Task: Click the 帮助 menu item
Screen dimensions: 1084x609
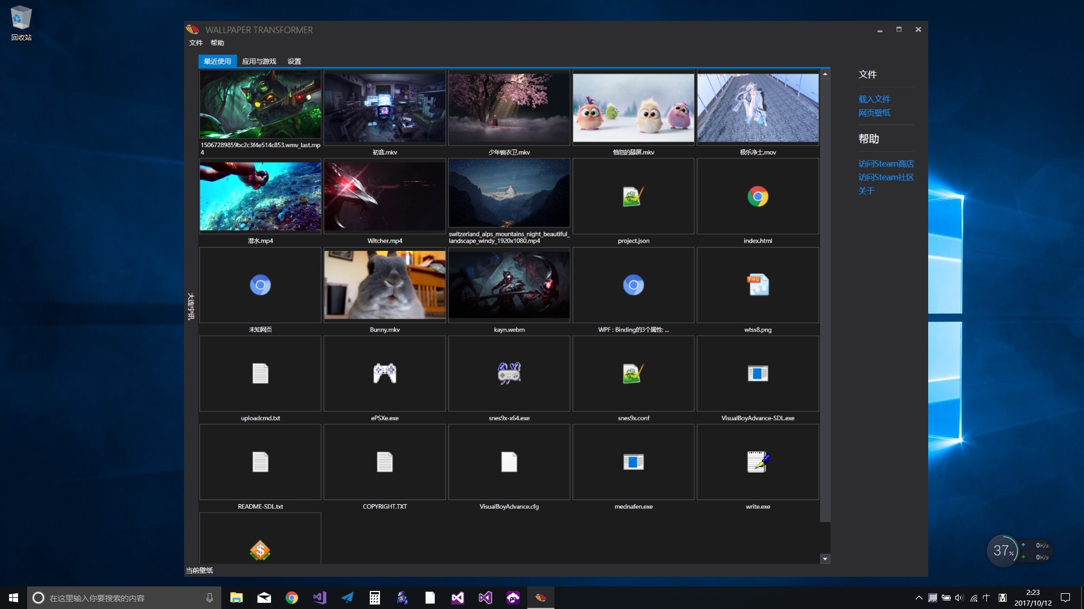Action: [x=218, y=42]
